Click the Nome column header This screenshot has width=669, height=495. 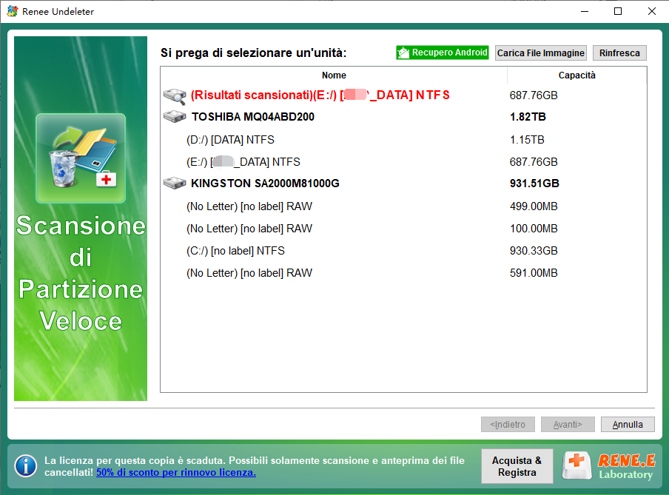point(334,75)
